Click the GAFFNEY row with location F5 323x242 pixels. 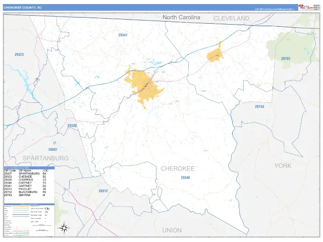(26, 183)
